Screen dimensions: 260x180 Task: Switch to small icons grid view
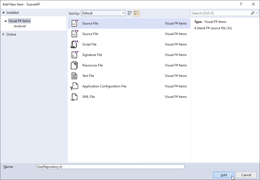click(130, 13)
